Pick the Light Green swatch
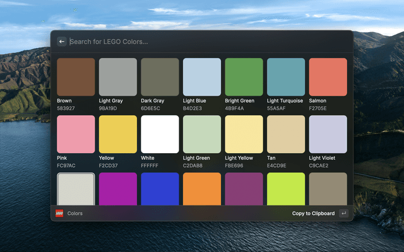The image size is (404, 252). tap(202, 134)
